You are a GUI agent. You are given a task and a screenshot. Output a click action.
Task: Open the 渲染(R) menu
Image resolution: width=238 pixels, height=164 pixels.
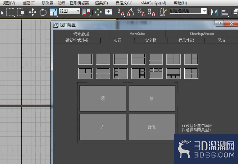click(x=101, y=3)
